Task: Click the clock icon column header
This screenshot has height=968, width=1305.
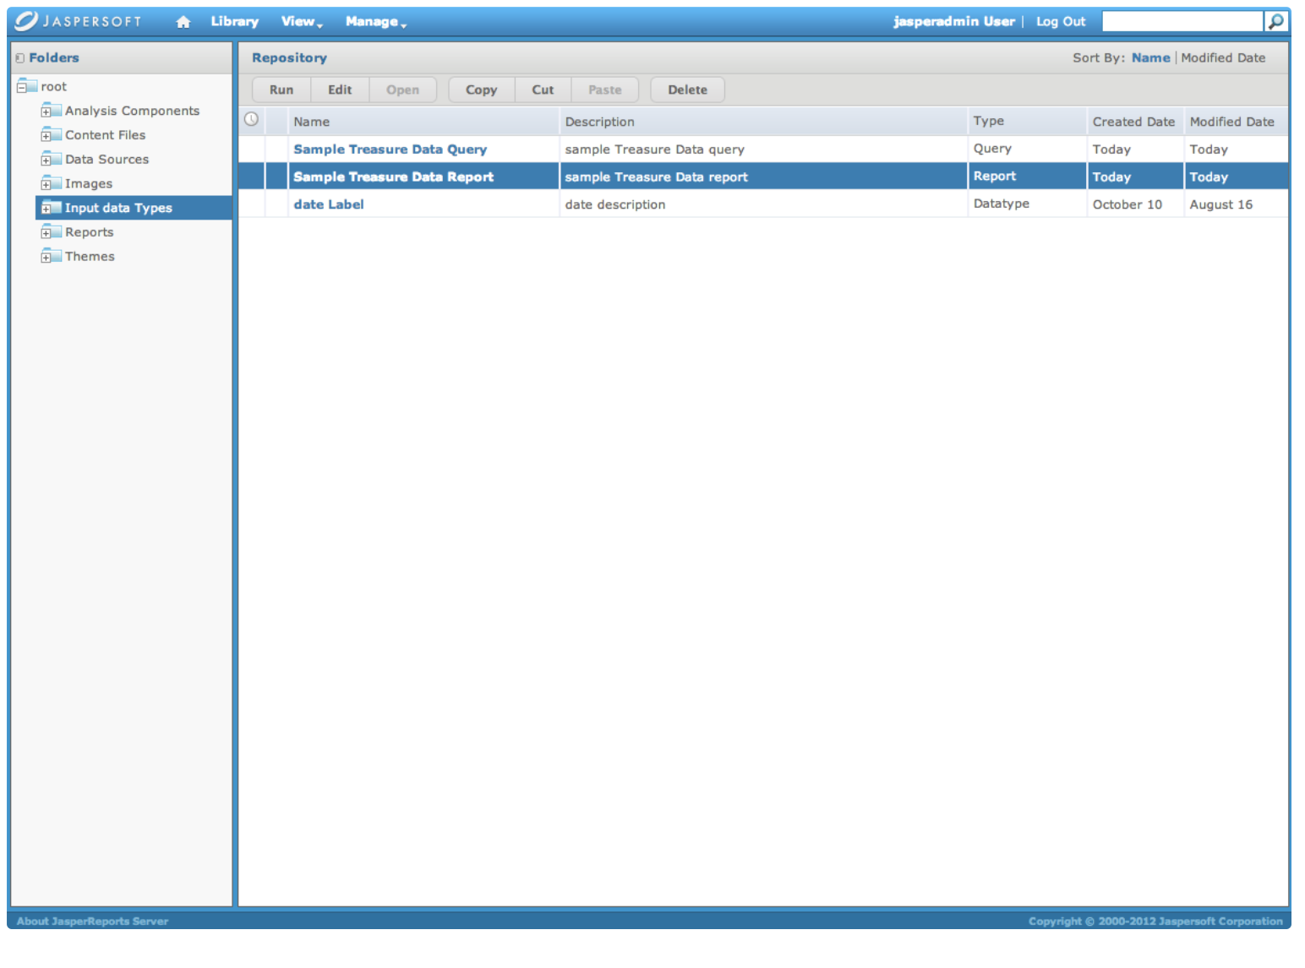Action: pyautogui.click(x=251, y=120)
